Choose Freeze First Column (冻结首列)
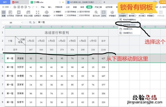166x107 pixels. (129, 33)
